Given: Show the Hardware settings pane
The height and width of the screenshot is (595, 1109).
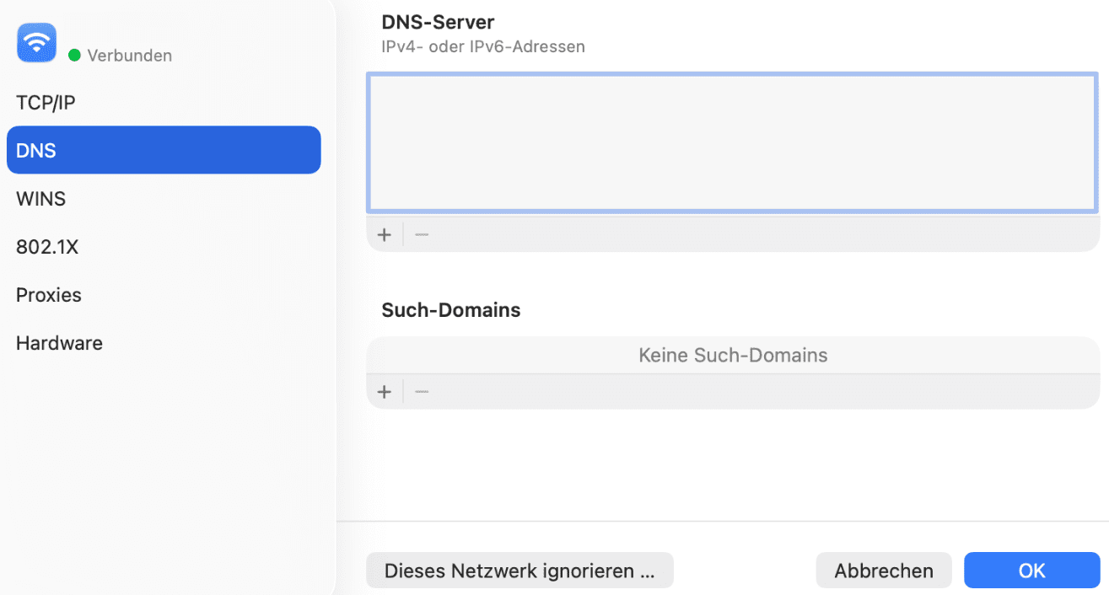Looking at the screenshot, I should click(58, 342).
